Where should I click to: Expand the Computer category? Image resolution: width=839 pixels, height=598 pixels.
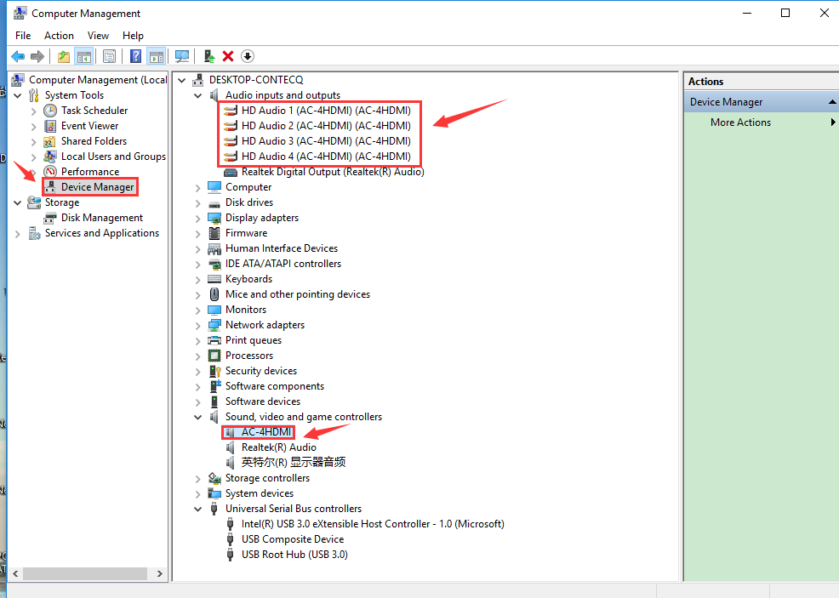(198, 188)
